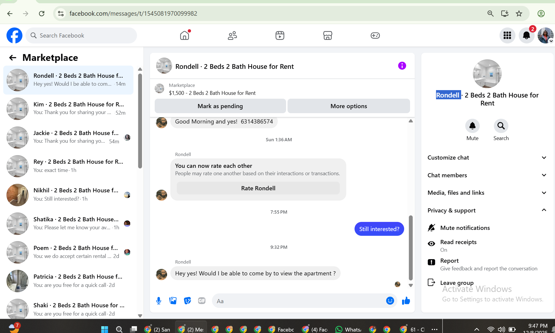Click Mark as pending button
The image size is (555, 333).
[220, 106]
